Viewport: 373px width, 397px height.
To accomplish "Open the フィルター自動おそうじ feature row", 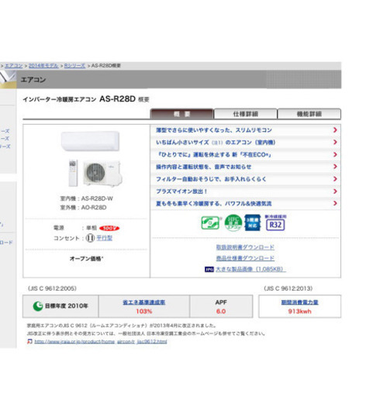I will point(246,179).
